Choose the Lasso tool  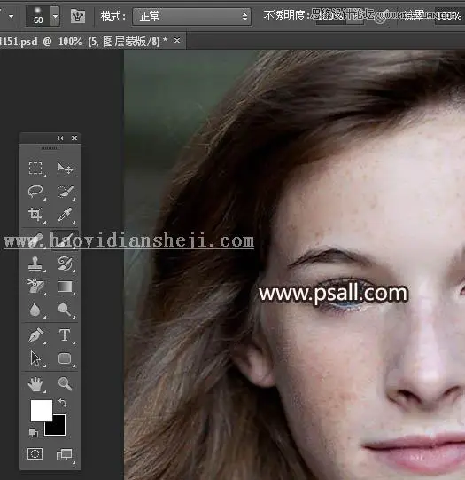click(x=35, y=191)
